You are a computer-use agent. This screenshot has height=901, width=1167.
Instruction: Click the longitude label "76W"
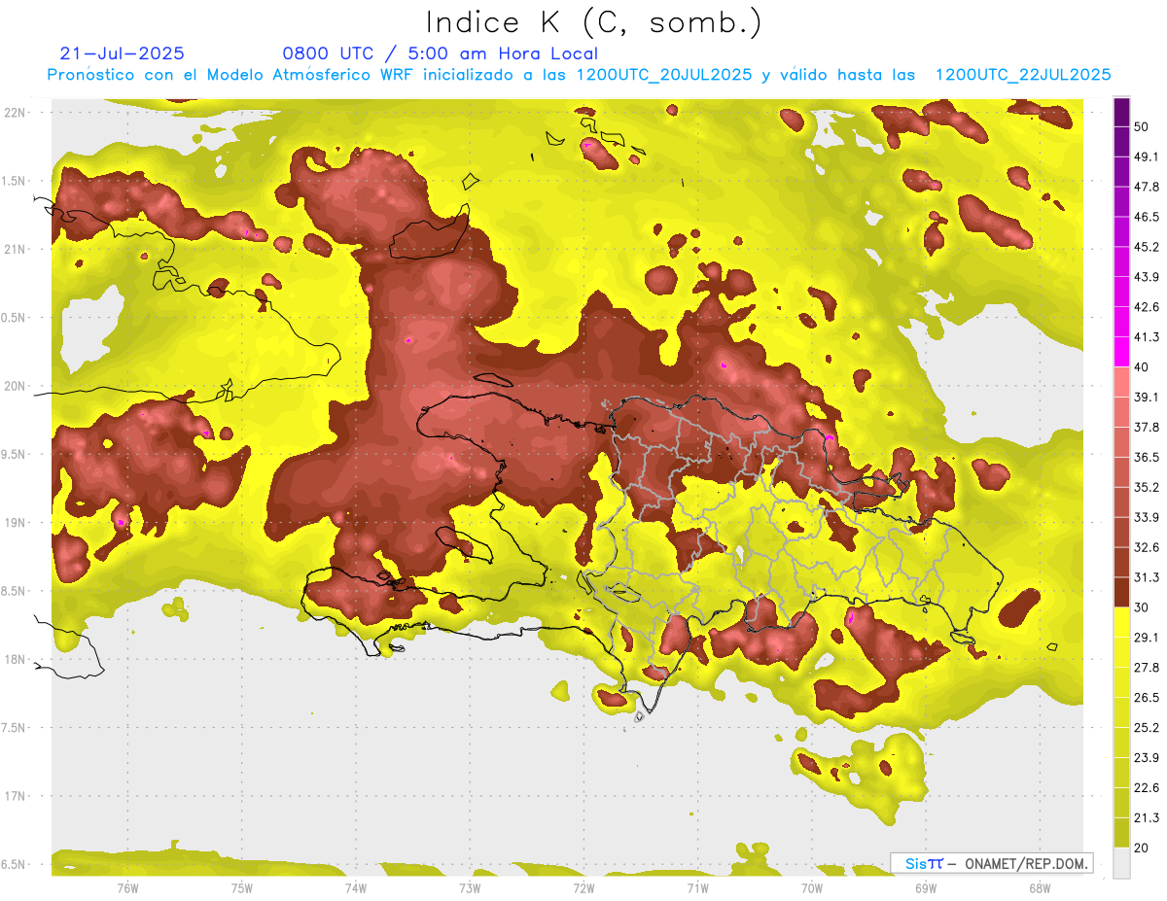tap(127, 888)
